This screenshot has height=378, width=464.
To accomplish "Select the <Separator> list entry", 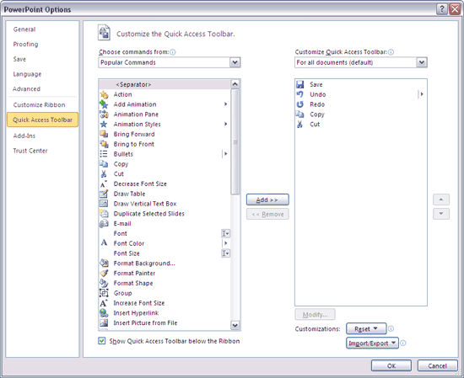I will tap(165, 84).
